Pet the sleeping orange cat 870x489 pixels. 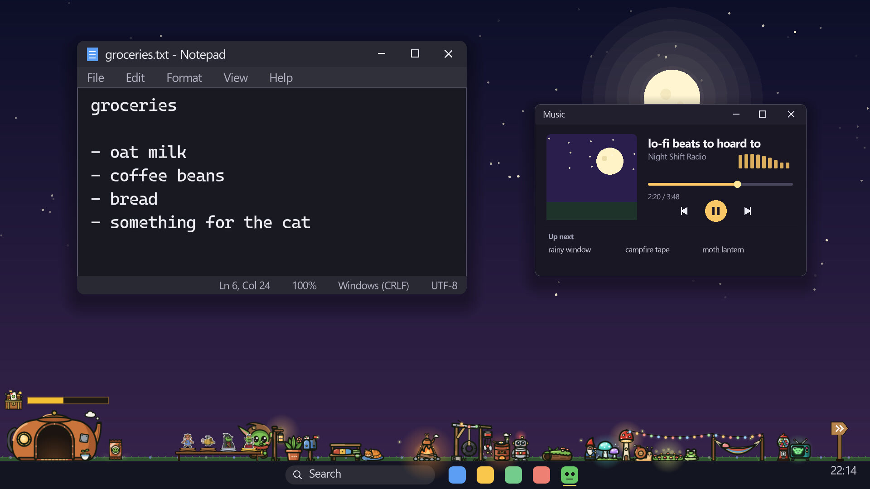tap(372, 454)
